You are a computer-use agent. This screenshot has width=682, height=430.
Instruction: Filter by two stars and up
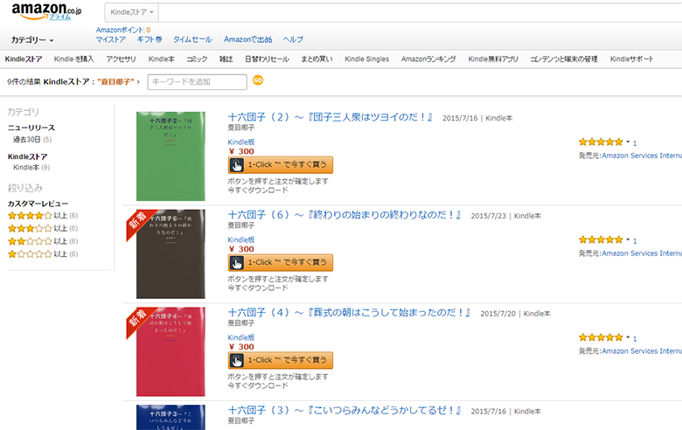click(x=43, y=241)
